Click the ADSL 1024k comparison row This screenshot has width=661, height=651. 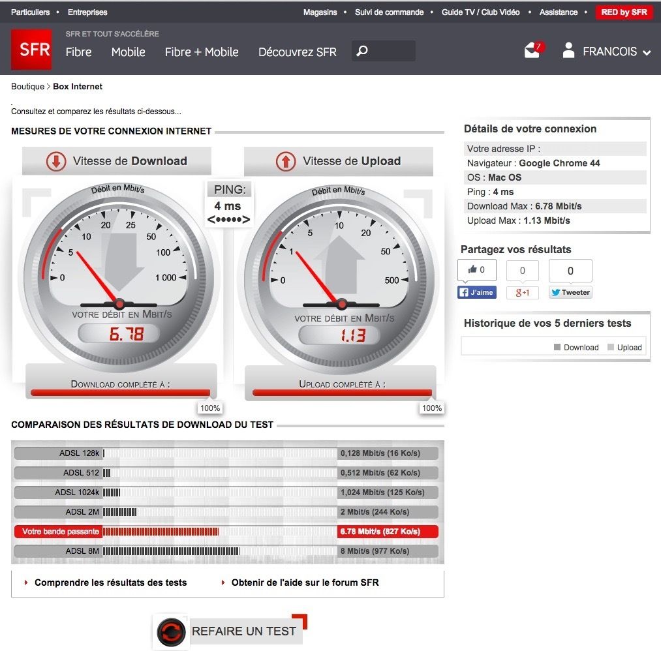[x=226, y=492]
